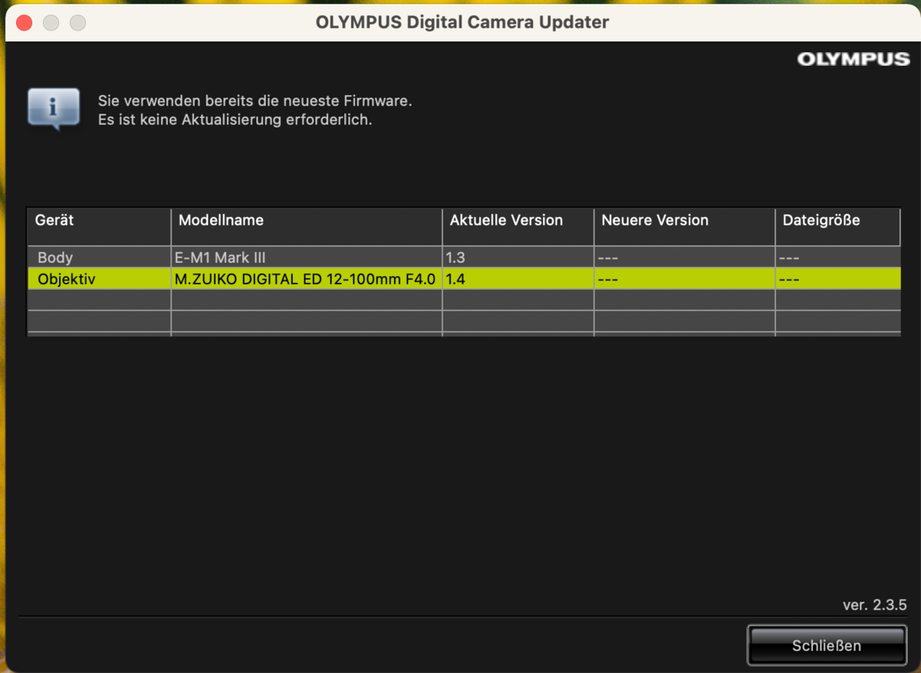Click the E-M1 Mark III model name

click(220, 258)
